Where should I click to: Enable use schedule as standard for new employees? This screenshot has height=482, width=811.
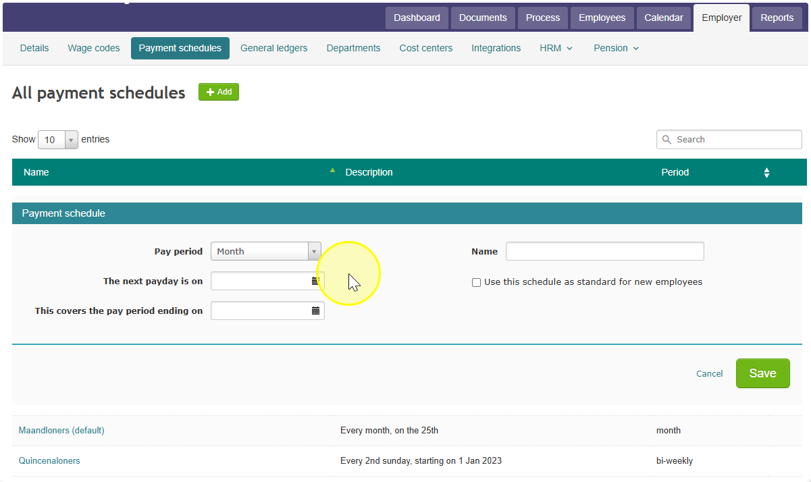476,282
